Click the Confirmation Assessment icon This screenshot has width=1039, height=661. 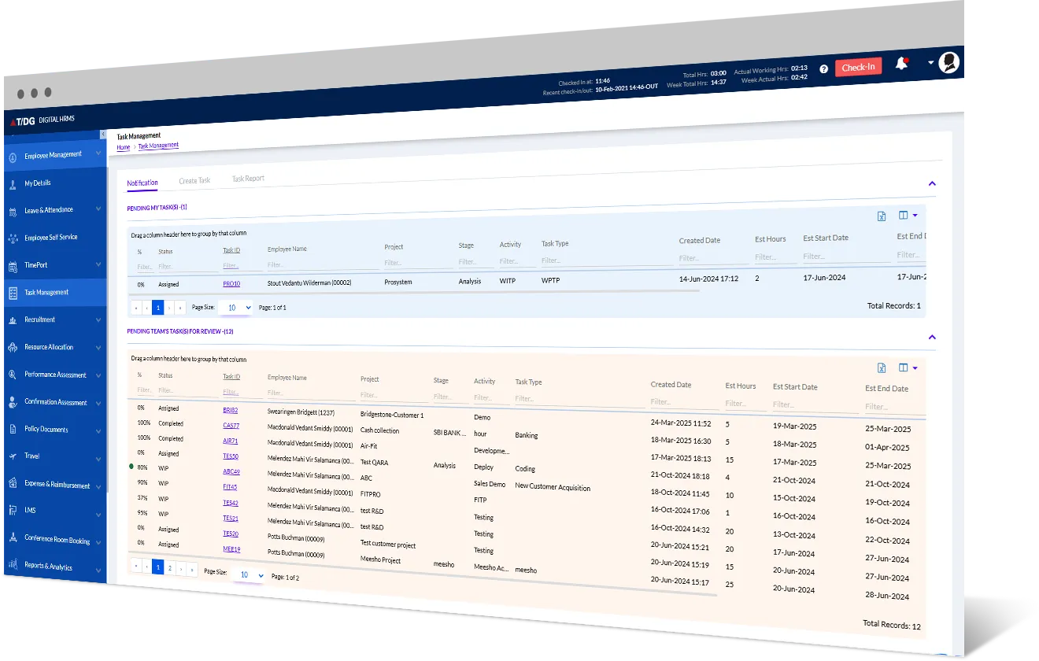tap(13, 402)
